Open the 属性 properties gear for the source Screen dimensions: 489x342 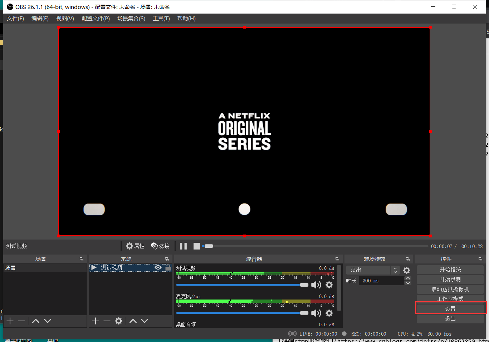[x=135, y=246]
